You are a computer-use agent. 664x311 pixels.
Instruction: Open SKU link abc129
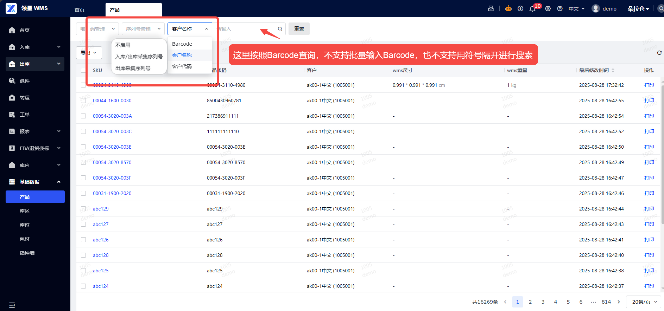[x=101, y=209]
